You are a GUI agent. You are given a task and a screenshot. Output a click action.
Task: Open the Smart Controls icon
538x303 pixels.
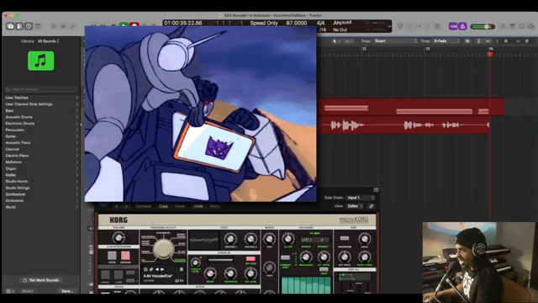54,26
